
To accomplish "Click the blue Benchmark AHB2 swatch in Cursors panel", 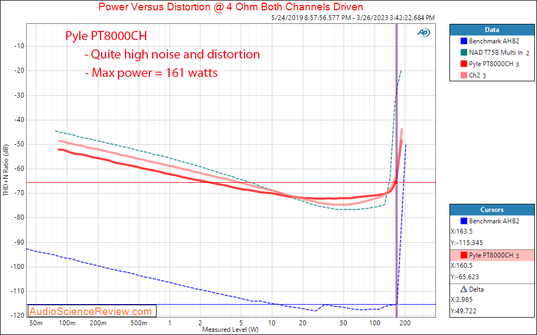I will (464, 221).
